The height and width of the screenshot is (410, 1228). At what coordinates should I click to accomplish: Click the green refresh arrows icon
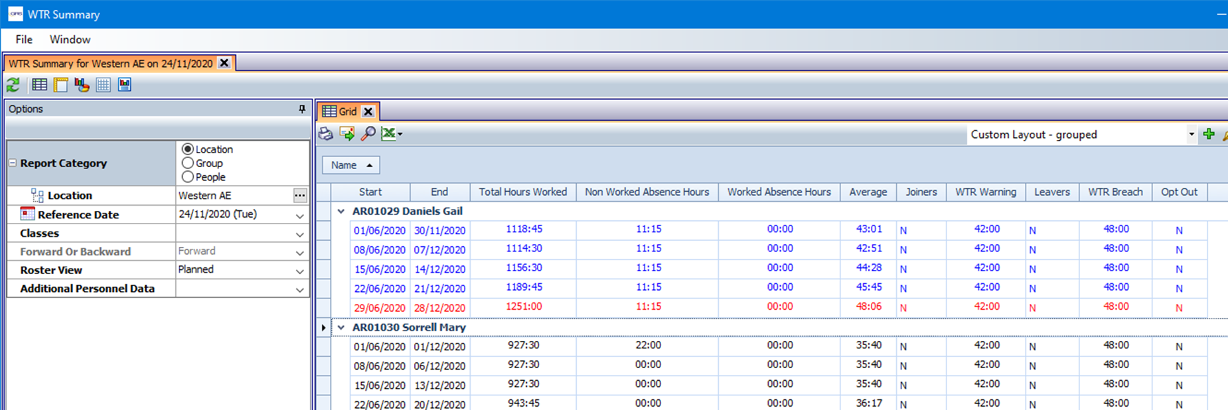click(x=13, y=85)
